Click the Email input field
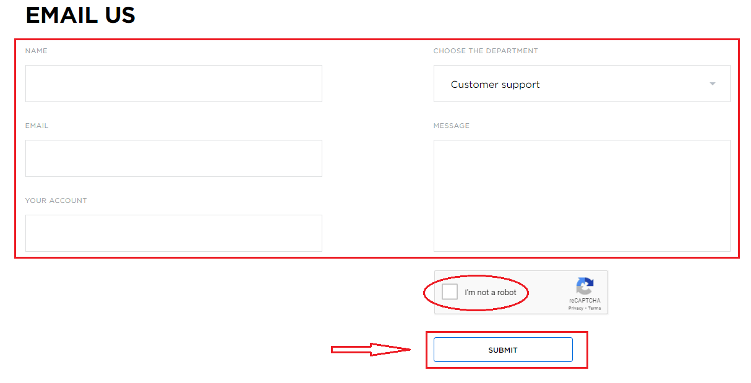Viewport: 751px width, 383px height. tap(174, 158)
